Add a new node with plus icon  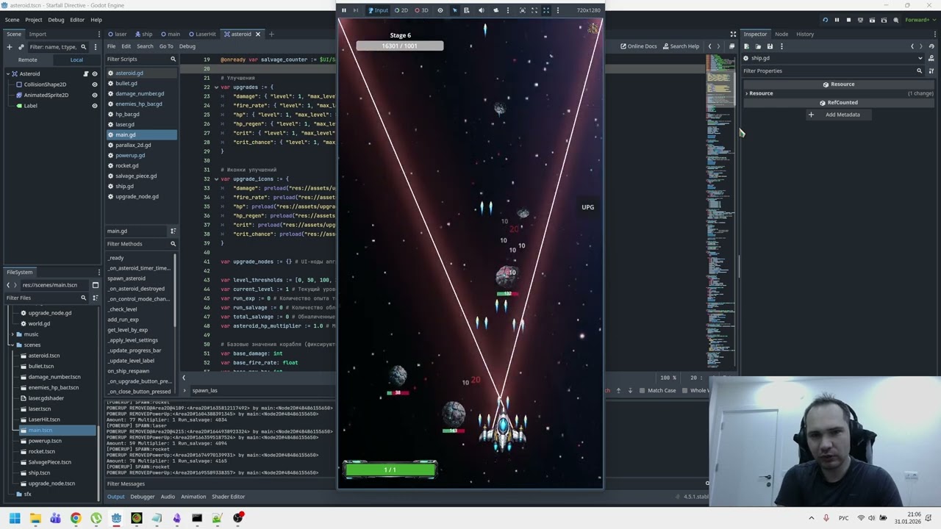pyautogui.click(x=10, y=47)
